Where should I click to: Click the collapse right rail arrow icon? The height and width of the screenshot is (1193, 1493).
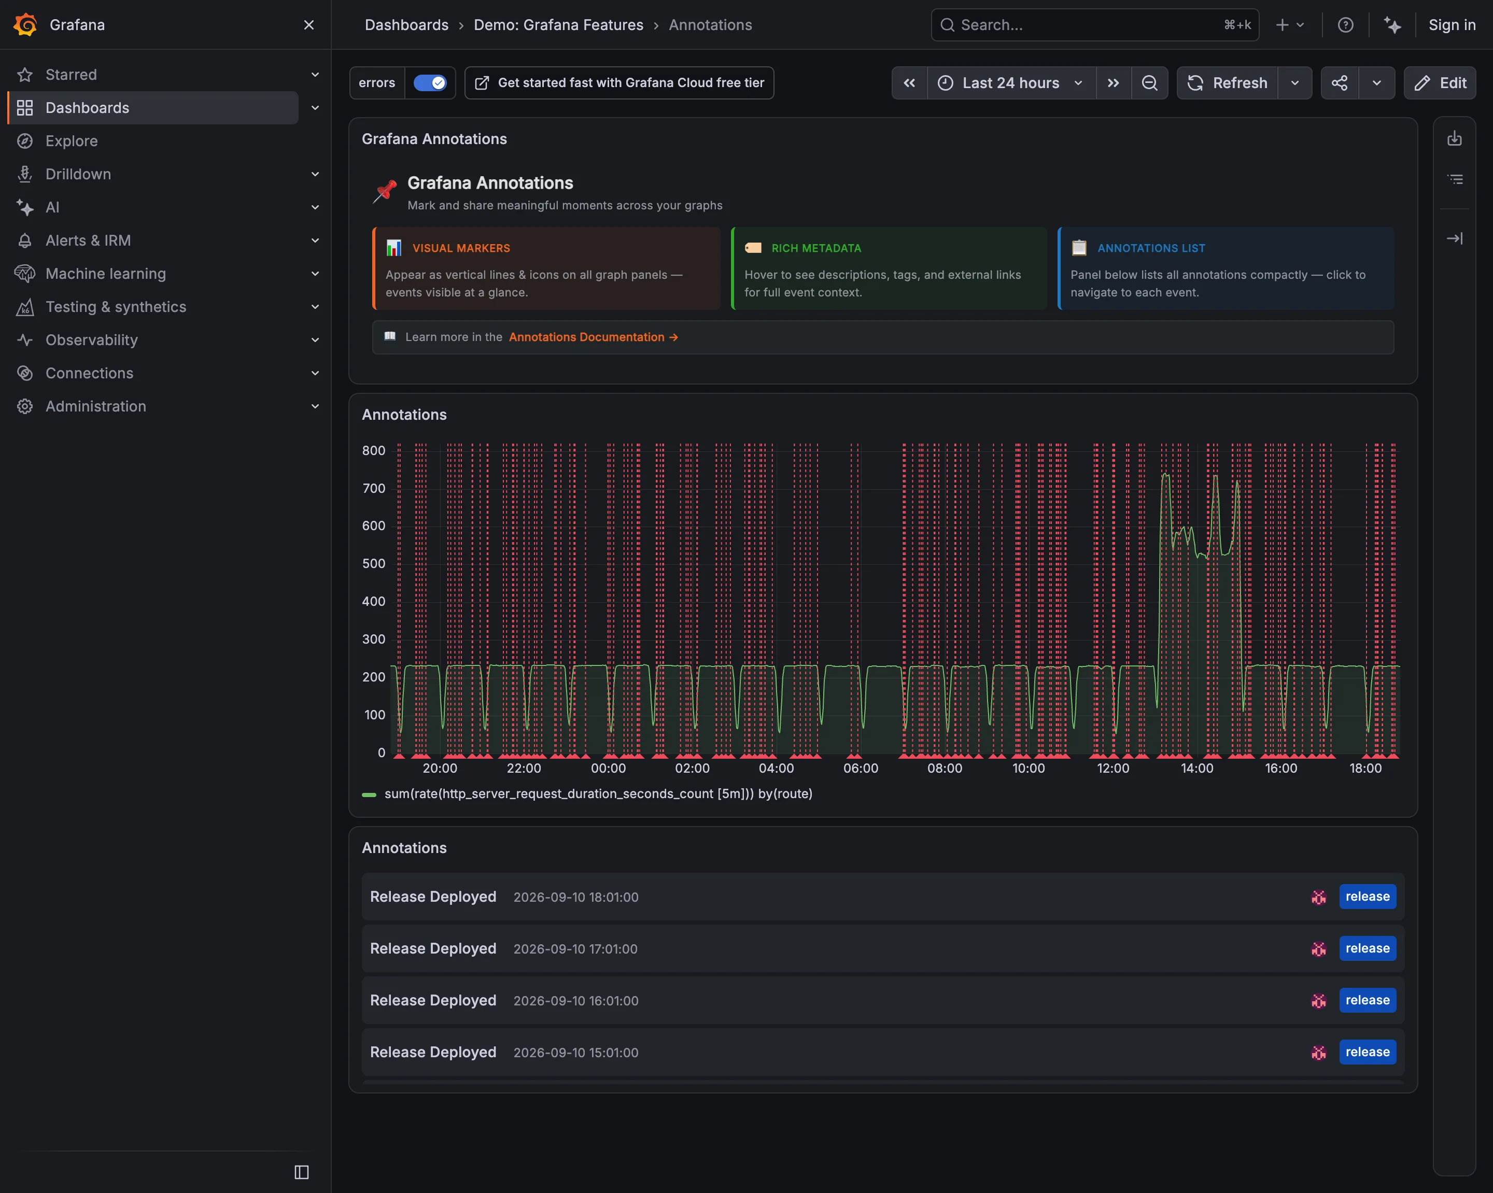[x=1455, y=238]
